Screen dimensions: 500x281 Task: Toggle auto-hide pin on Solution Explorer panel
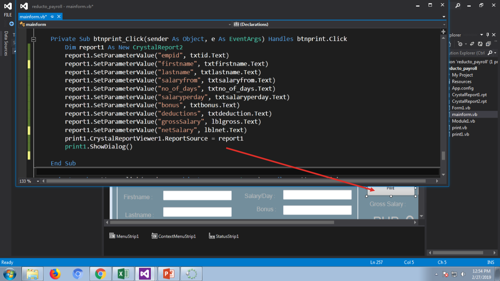(487, 34)
